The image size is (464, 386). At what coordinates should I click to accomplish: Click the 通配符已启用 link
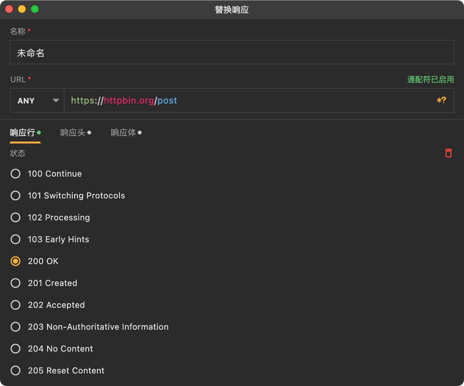[x=431, y=80]
